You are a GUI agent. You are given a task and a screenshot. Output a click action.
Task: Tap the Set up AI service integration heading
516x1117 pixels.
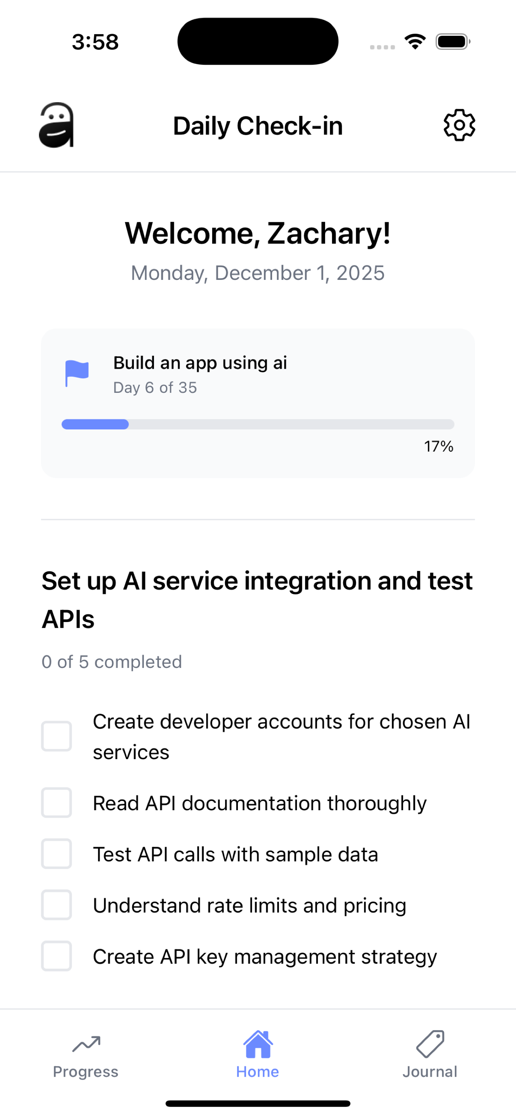point(257,600)
